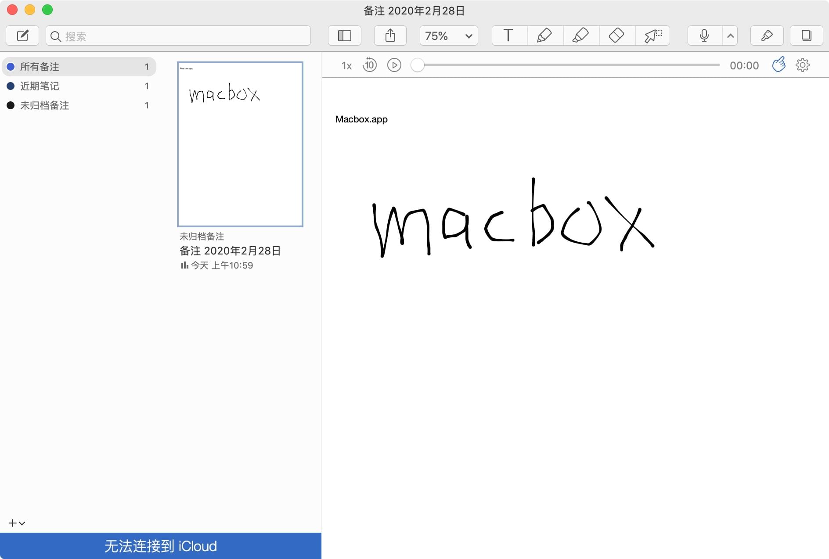Screen dimensions: 829x559
Task: Click the 今天 上午10:59 timestamp
Action: click(x=222, y=265)
